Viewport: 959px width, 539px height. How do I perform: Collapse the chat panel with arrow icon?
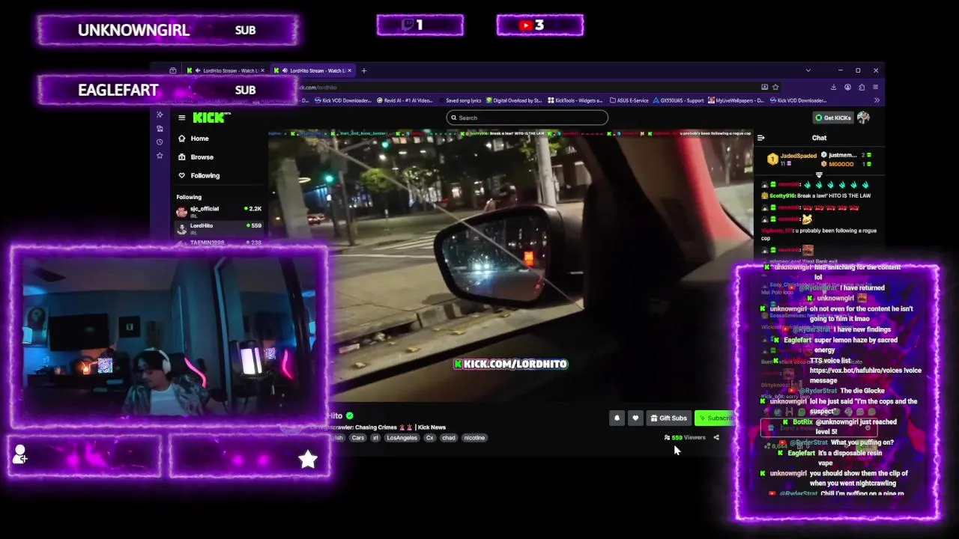760,138
